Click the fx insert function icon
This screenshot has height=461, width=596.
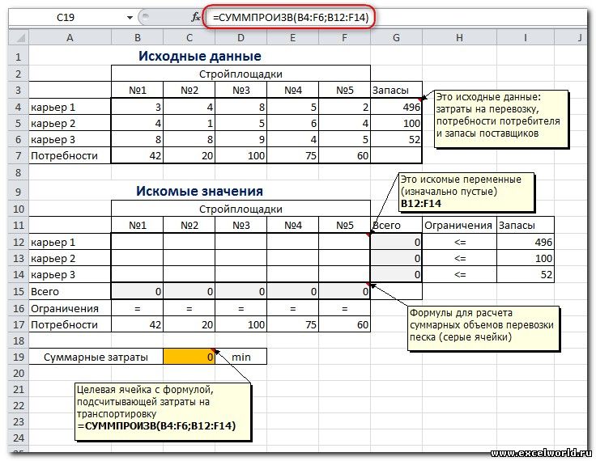point(196,17)
